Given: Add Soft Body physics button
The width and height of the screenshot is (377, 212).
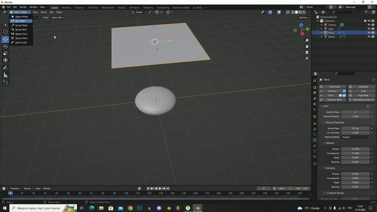Looking at the screenshot, I should point(361,87).
